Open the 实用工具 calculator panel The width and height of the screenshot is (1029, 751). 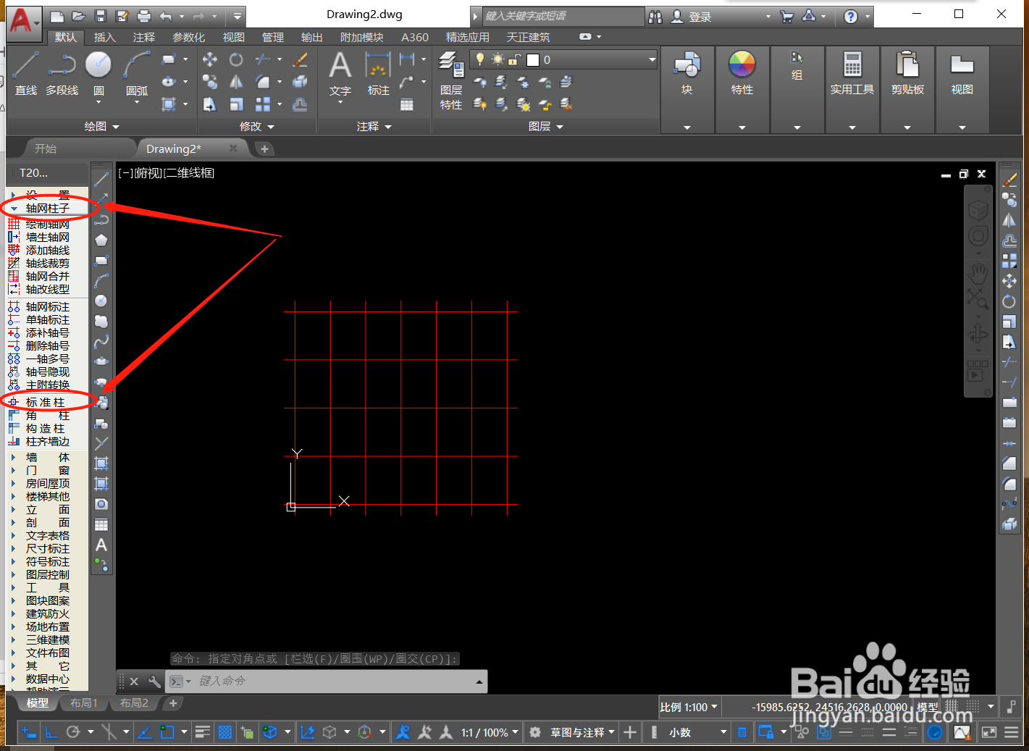click(x=852, y=75)
